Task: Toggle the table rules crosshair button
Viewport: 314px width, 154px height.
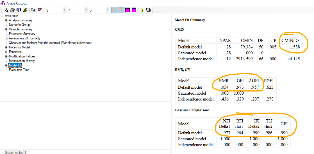Action: [115, 10]
